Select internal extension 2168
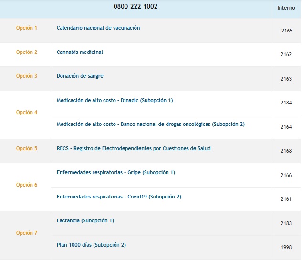 point(286,151)
